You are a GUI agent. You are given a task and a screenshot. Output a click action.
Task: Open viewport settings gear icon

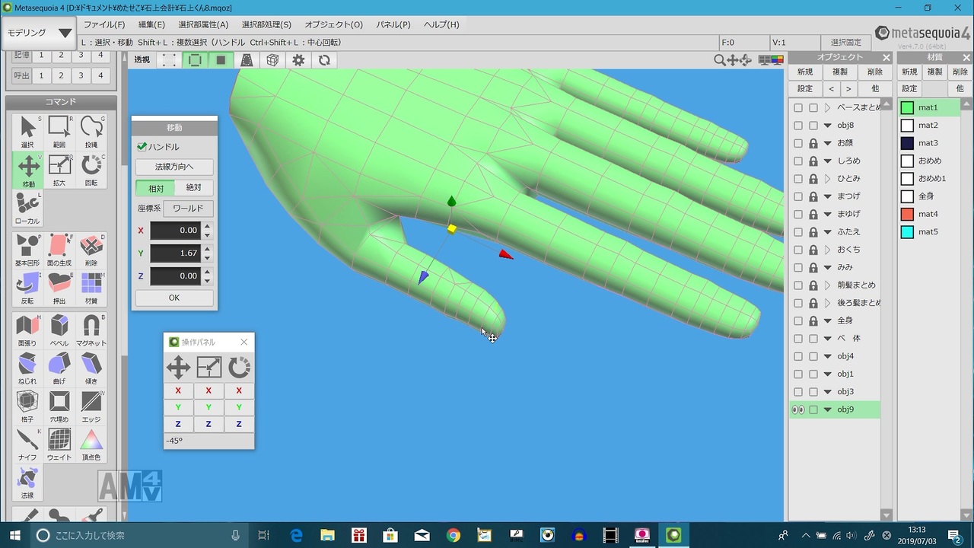click(x=298, y=60)
